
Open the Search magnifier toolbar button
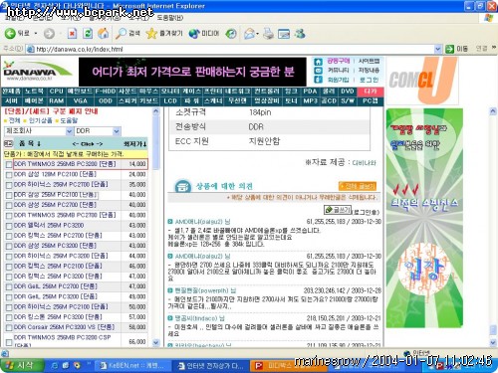pyautogui.click(x=127, y=33)
